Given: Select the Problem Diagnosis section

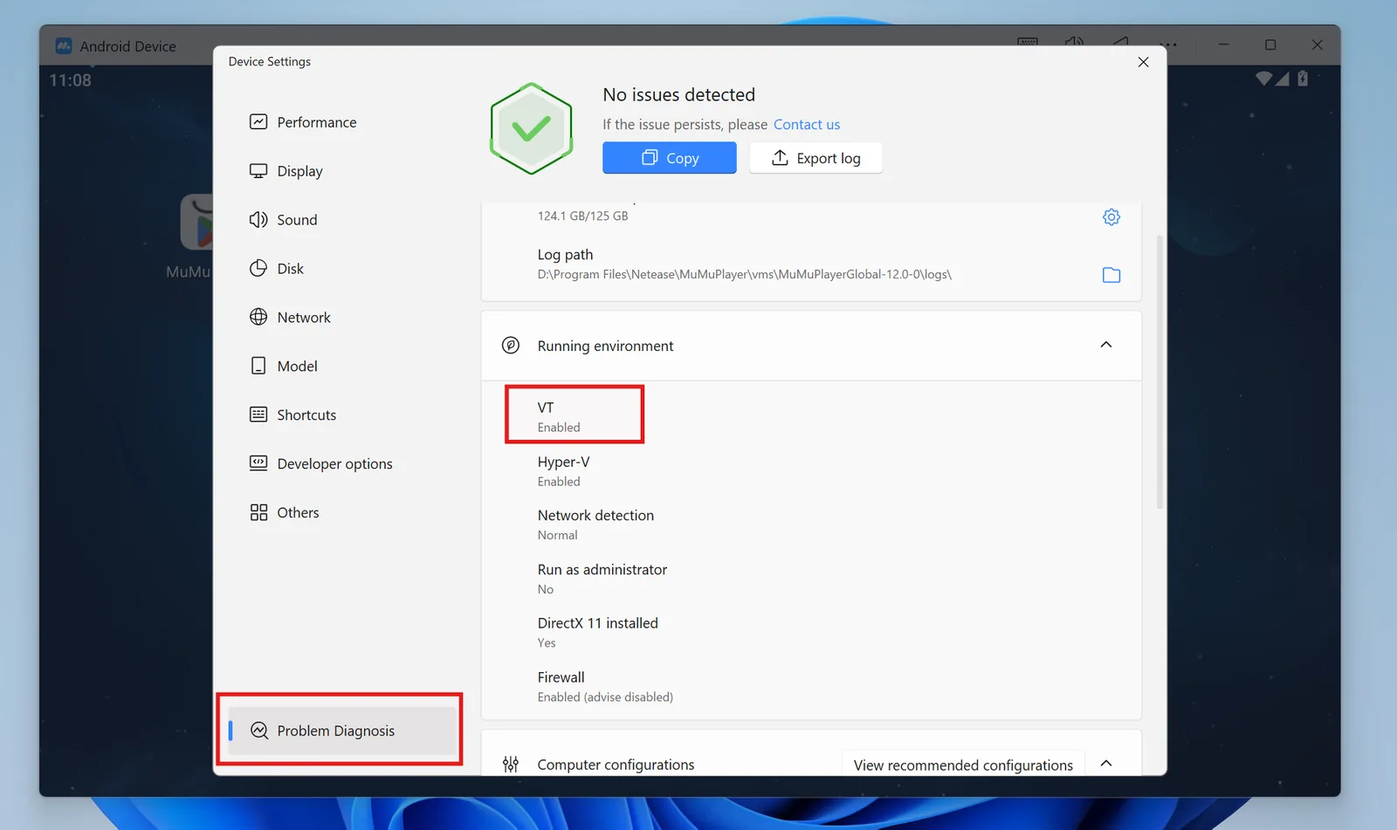Looking at the screenshot, I should coord(342,731).
